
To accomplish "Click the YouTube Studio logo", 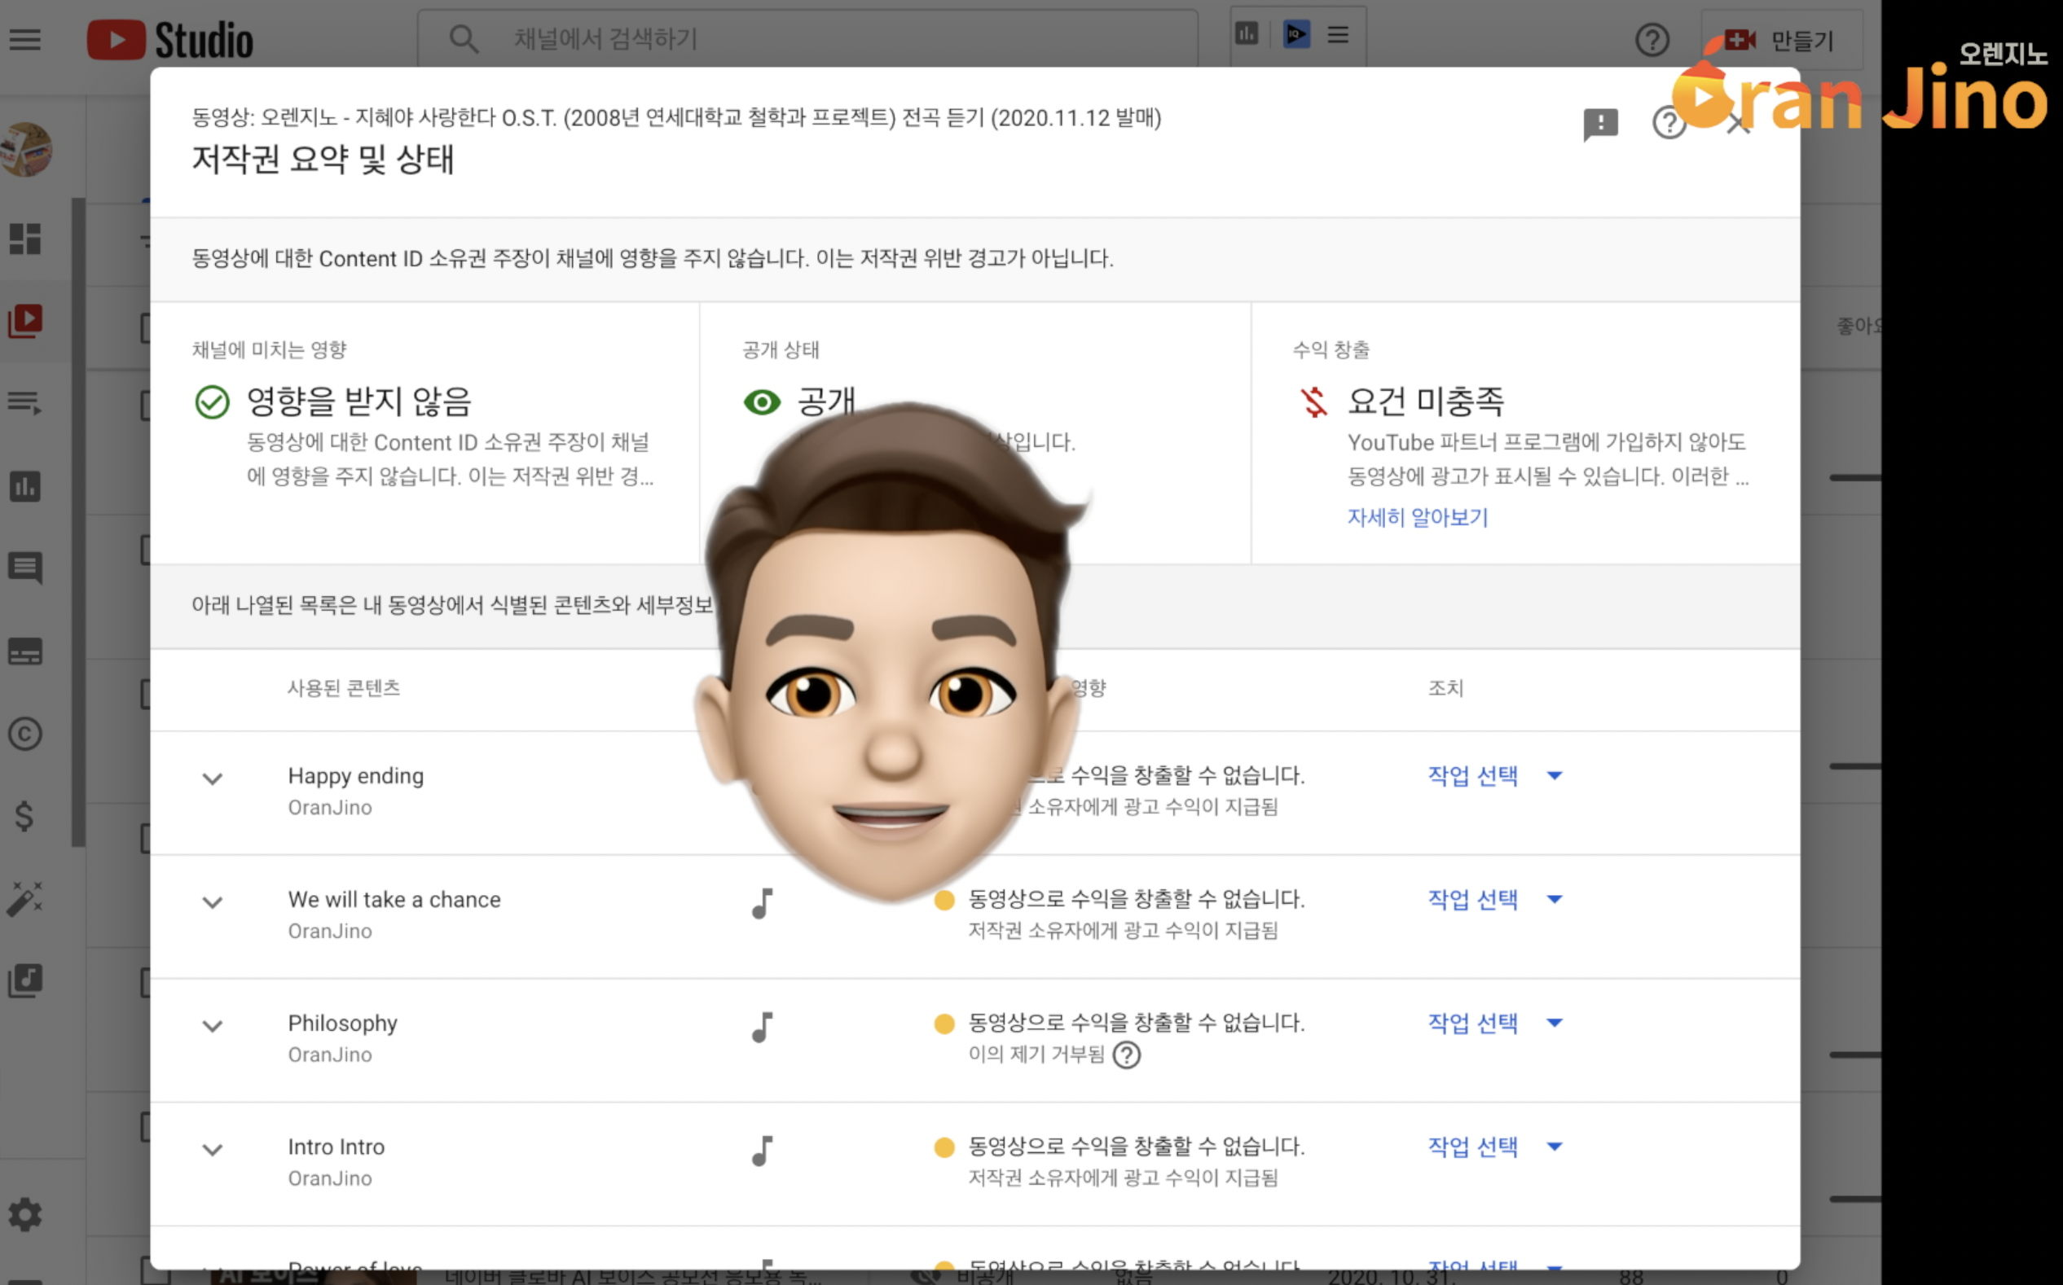I will [170, 40].
